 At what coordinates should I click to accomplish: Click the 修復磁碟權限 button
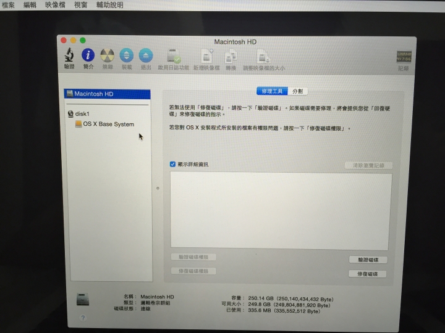point(193,271)
